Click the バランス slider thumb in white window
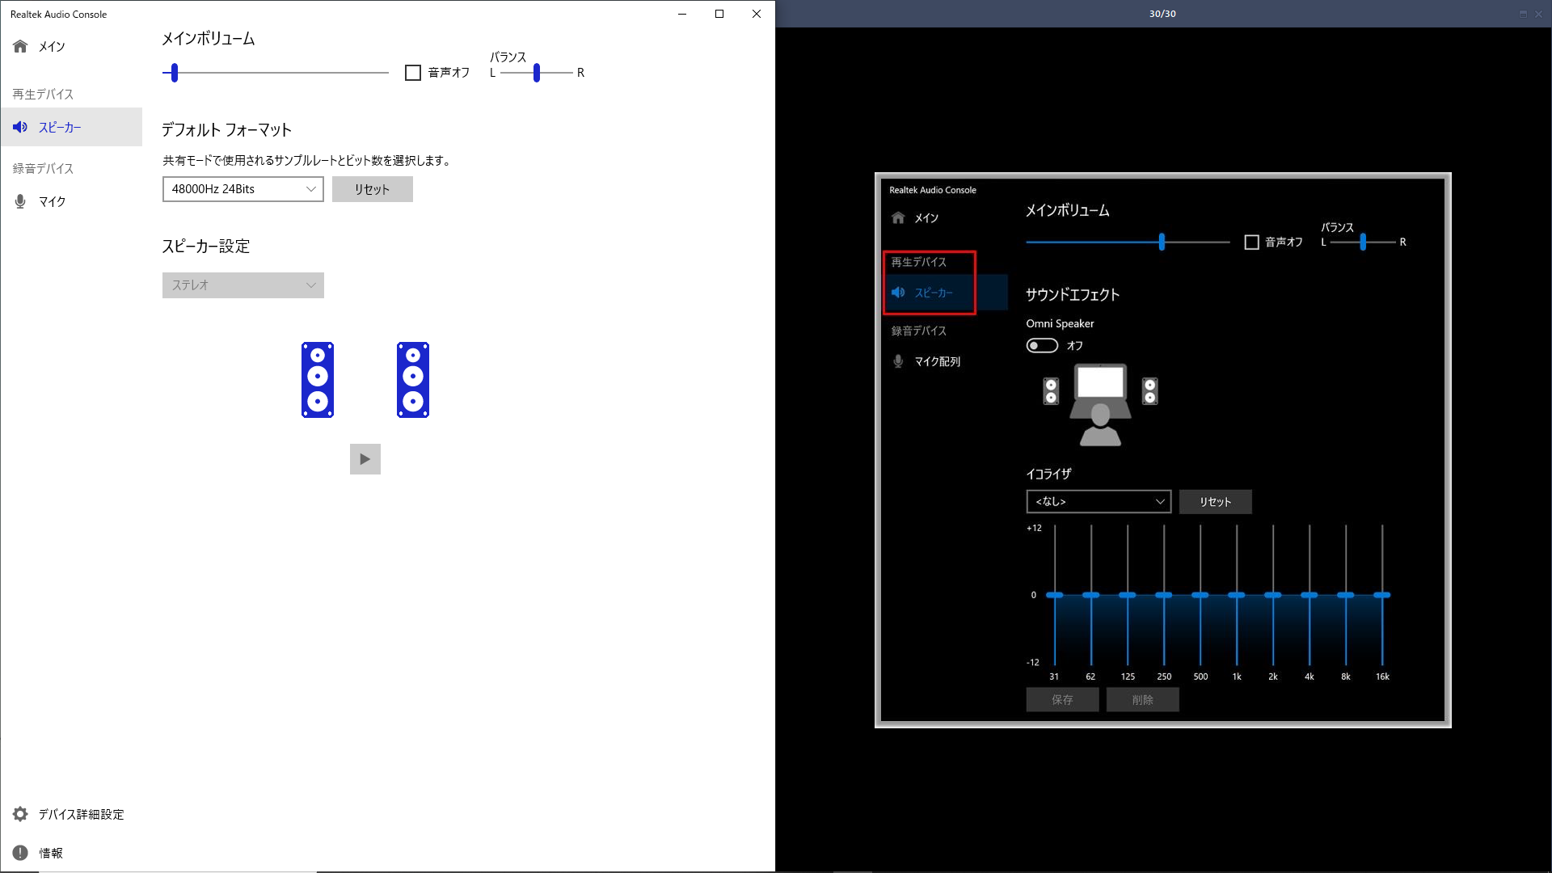 (x=537, y=73)
